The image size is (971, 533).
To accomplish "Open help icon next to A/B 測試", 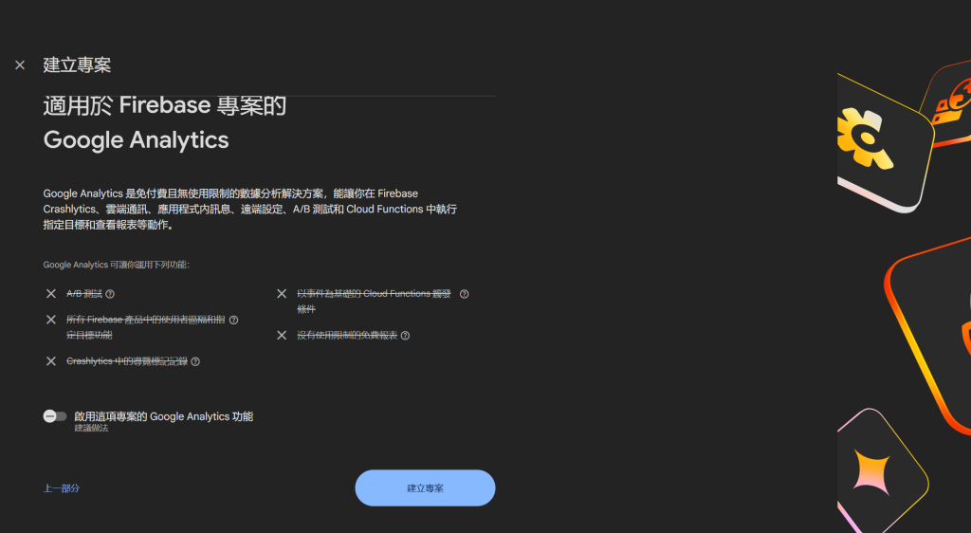I will click(110, 294).
